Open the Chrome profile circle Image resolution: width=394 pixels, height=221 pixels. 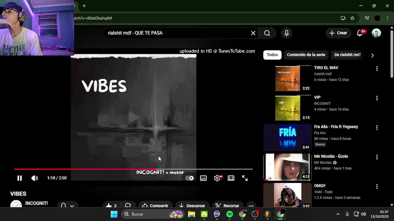[x=377, y=18]
